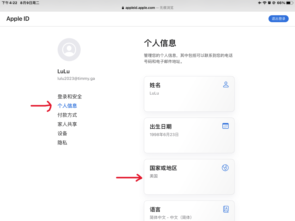This screenshot has width=295, height=221.
Task: Click the language book icon on the 语言 card
Action: point(226,209)
